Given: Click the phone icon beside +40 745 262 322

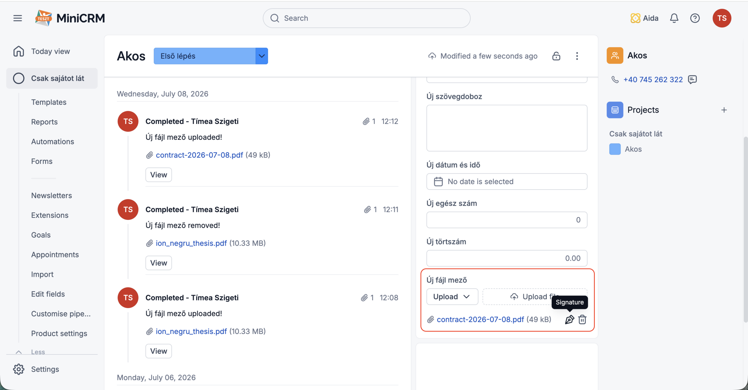Looking at the screenshot, I should [615, 79].
